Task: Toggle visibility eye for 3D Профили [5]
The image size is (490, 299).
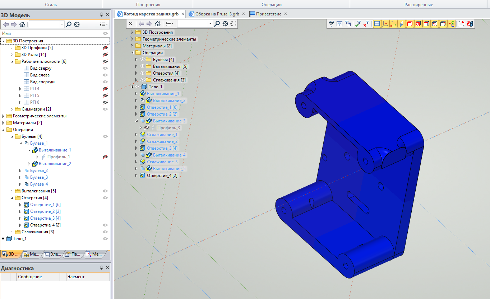Action: [105, 48]
